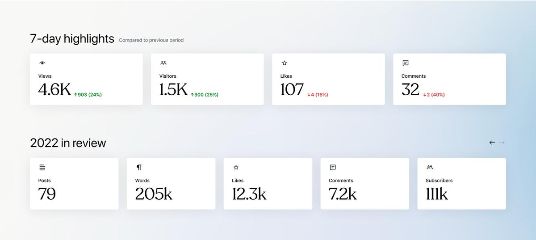
Task: Click the red 2 (40%) comments decrease
Action: coord(434,95)
